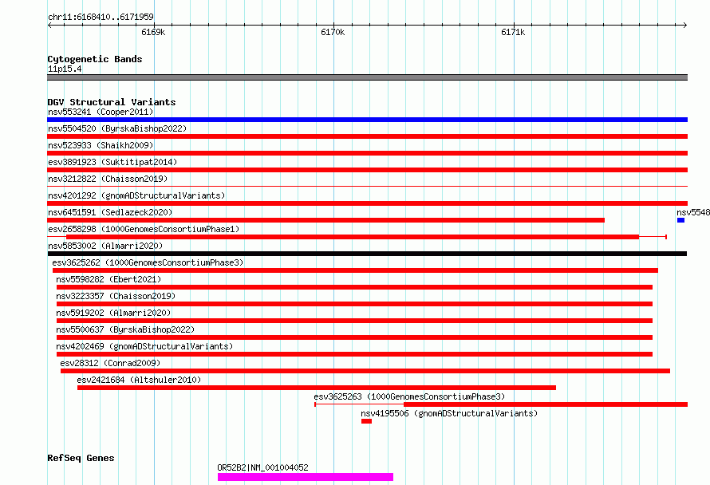Open the esv28312 (Conrad2009) label
This screenshot has width=710, height=485.
point(110,363)
